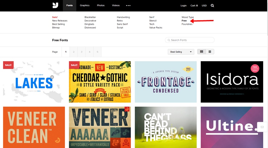
Task: Select the Graphics tab
Action: pos(85,5)
